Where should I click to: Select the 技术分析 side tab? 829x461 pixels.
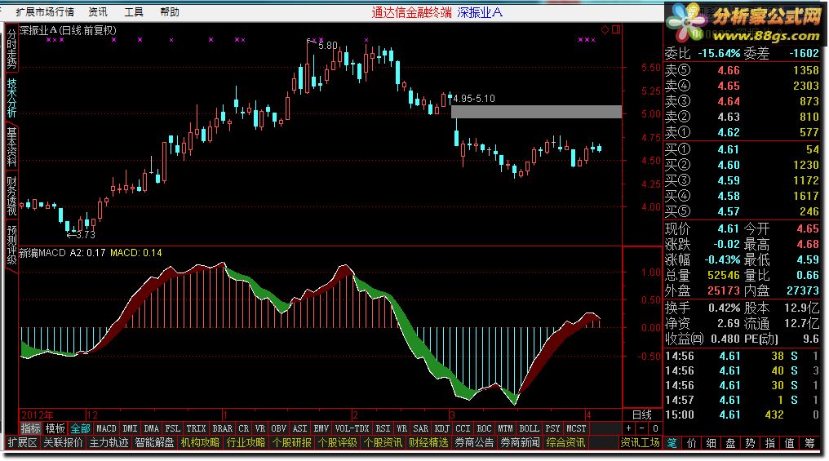point(11,97)
